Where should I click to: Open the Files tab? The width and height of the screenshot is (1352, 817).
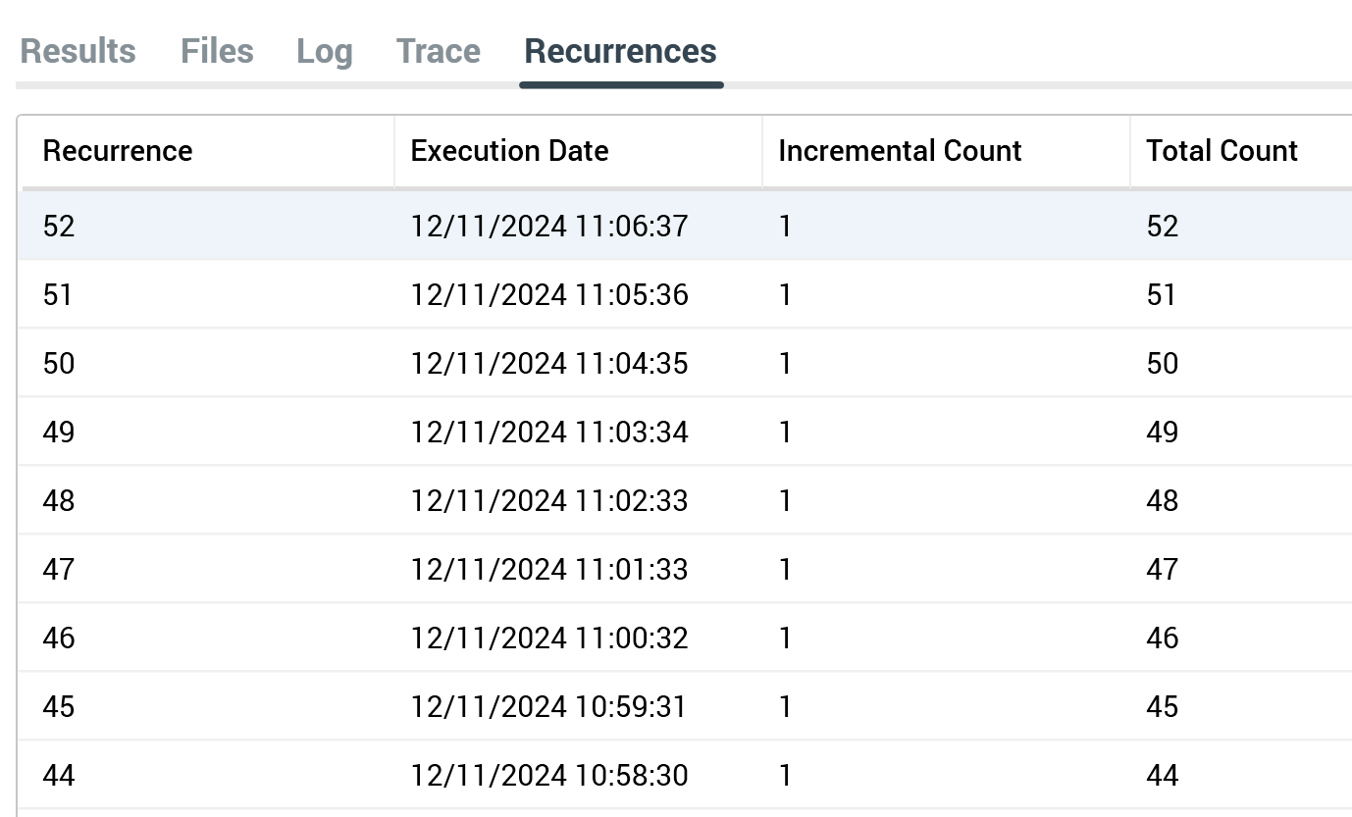coord(217,51)
